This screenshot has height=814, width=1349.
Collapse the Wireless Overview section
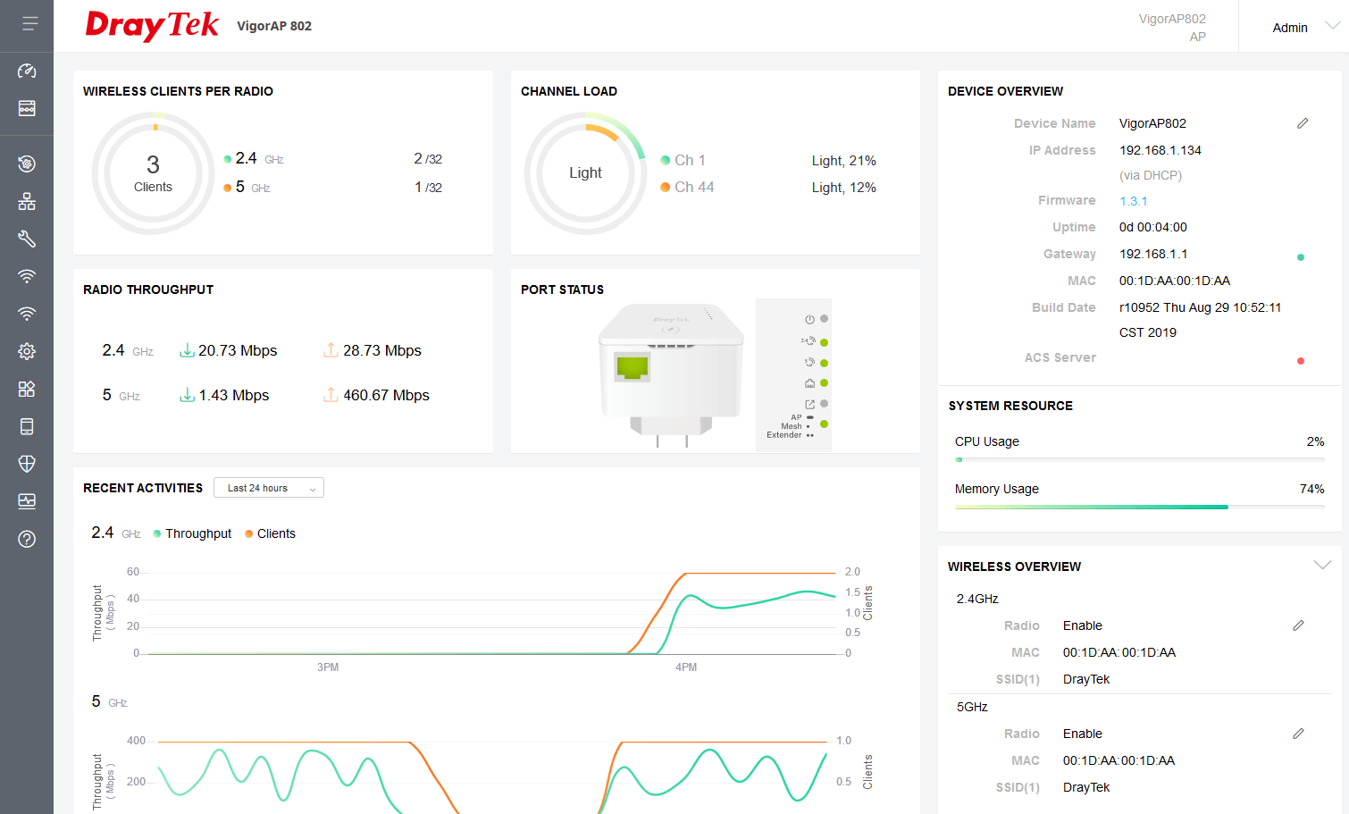(x=1322, y=565)
